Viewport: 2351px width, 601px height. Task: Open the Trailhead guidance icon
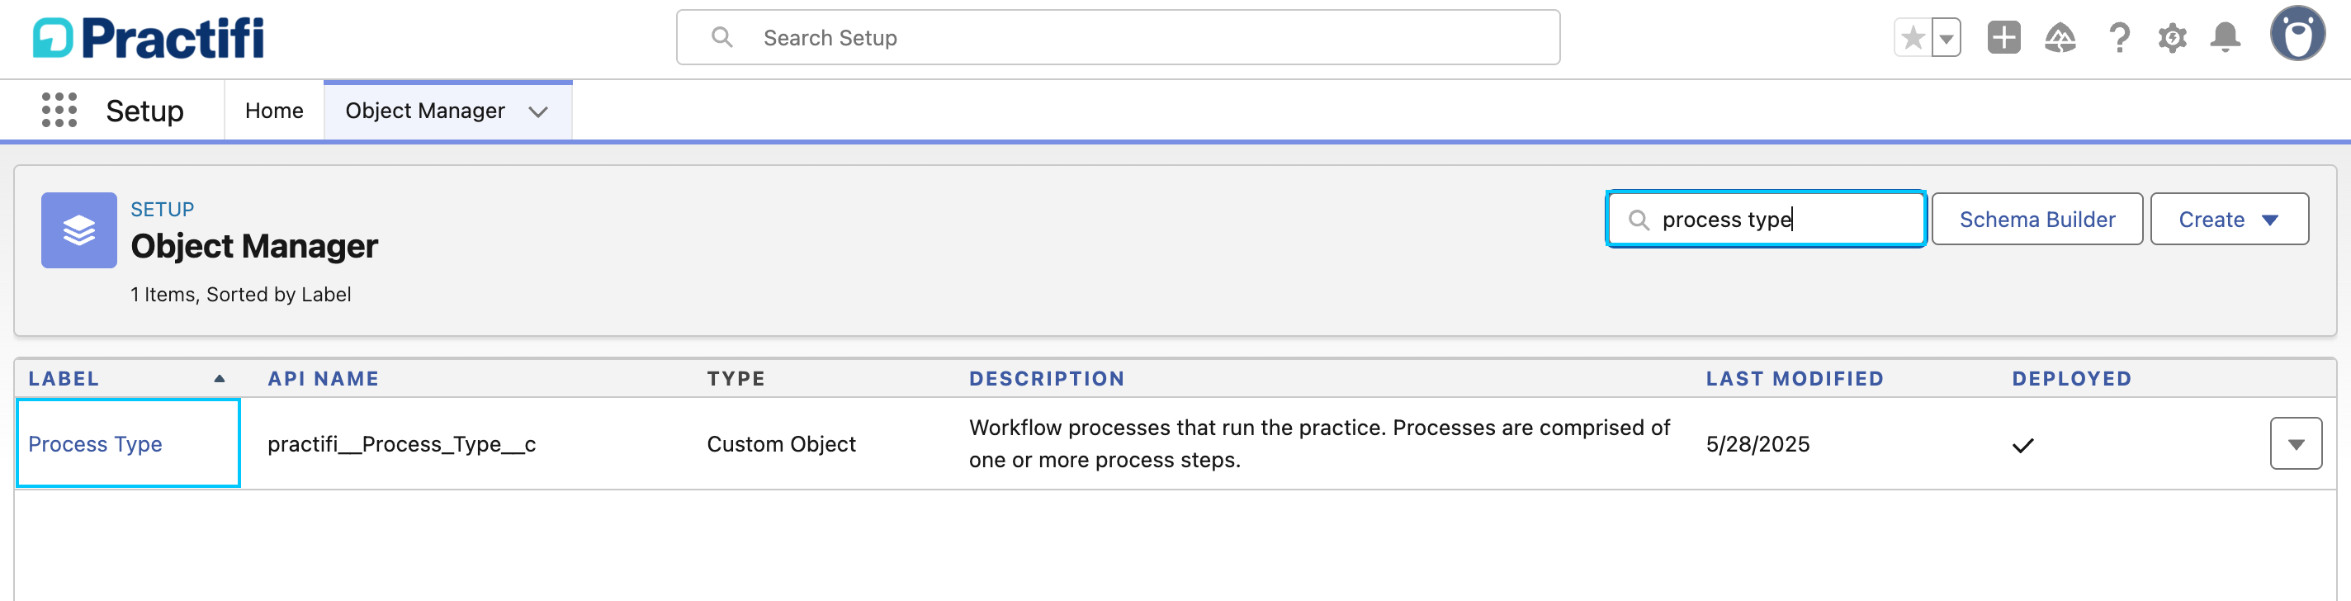[x=2060, y=38]
